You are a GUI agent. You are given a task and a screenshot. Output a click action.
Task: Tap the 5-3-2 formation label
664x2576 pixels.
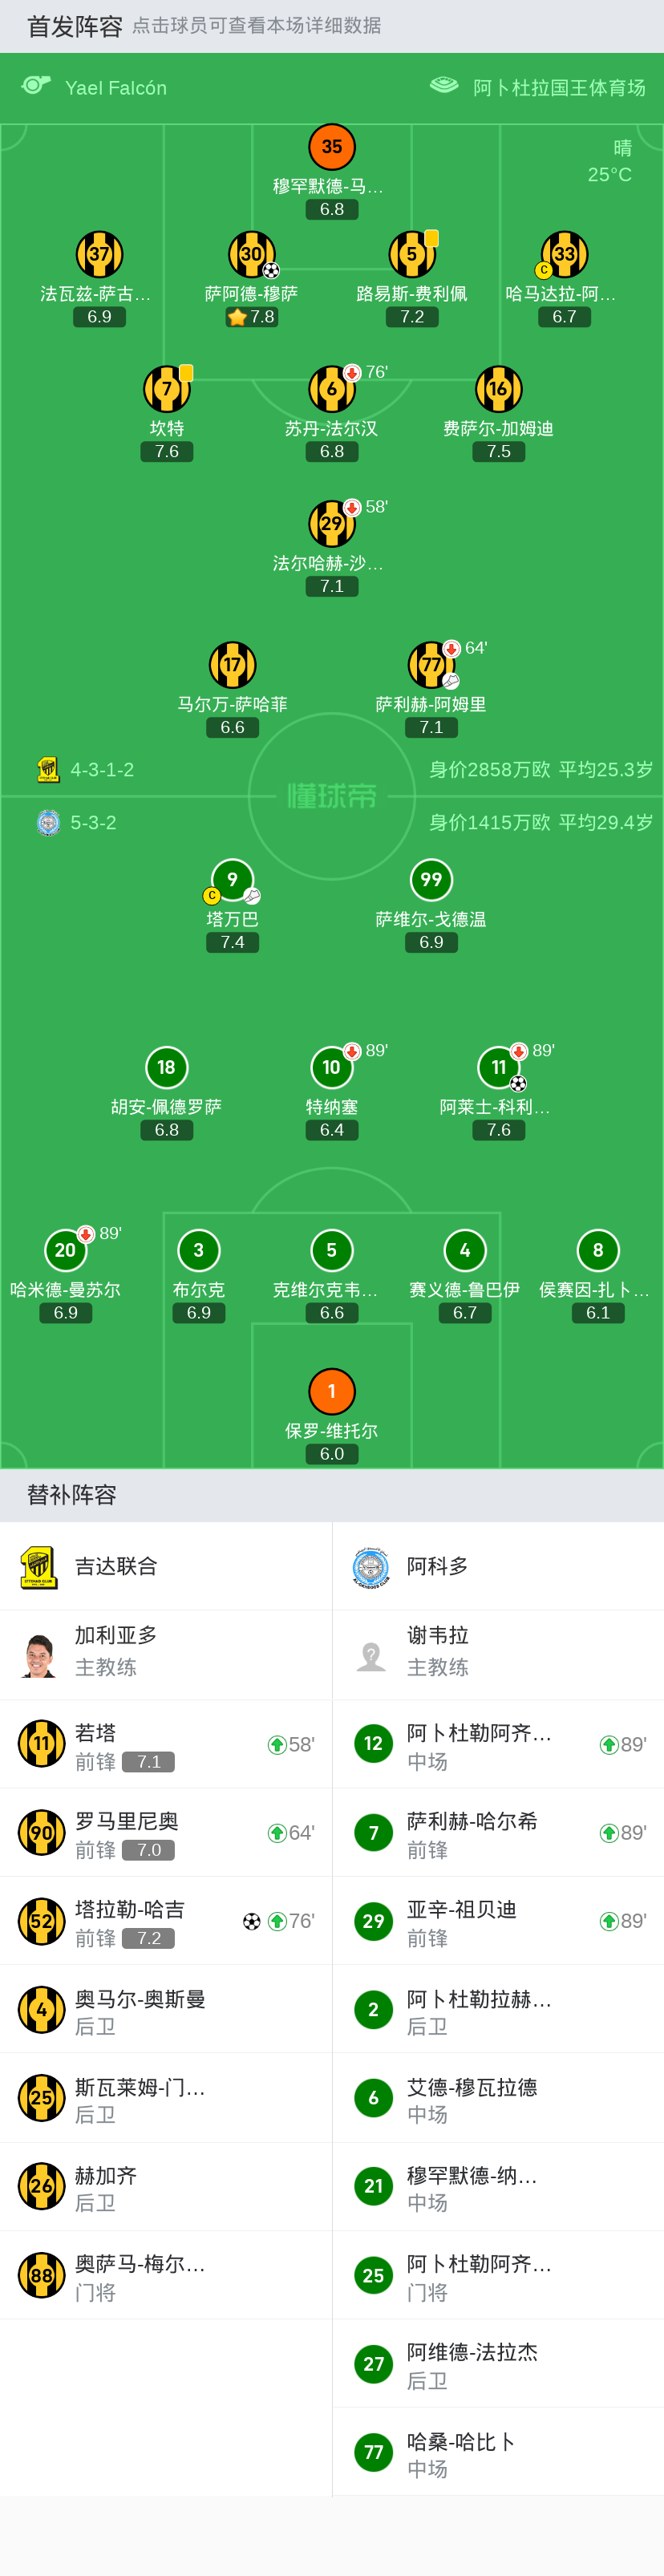pos(93,823)
